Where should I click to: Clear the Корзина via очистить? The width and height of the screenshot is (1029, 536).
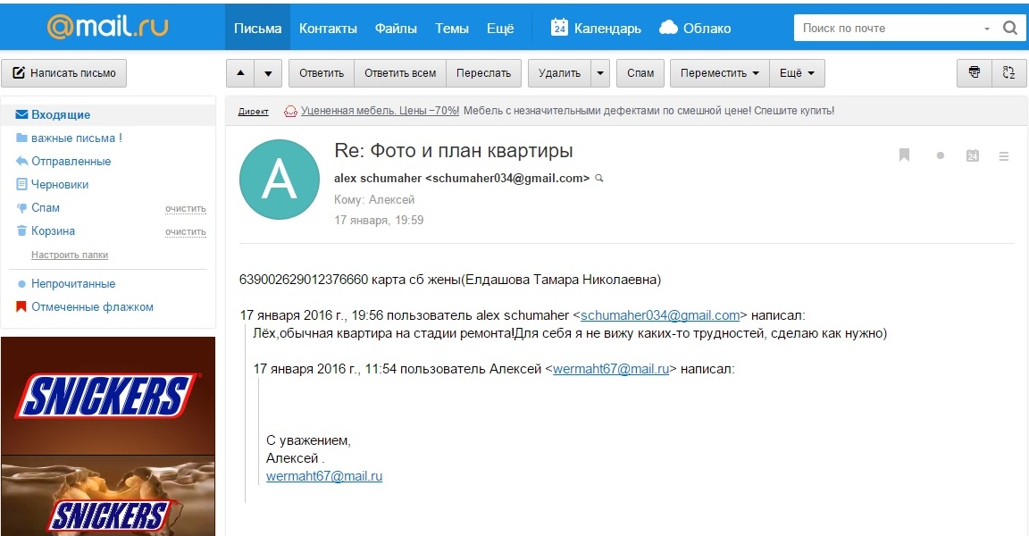click(186, 232)
